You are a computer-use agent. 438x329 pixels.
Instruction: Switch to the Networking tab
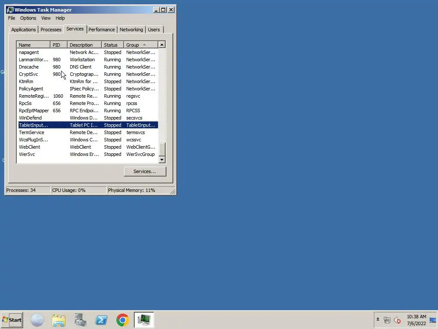click(131, 30)
